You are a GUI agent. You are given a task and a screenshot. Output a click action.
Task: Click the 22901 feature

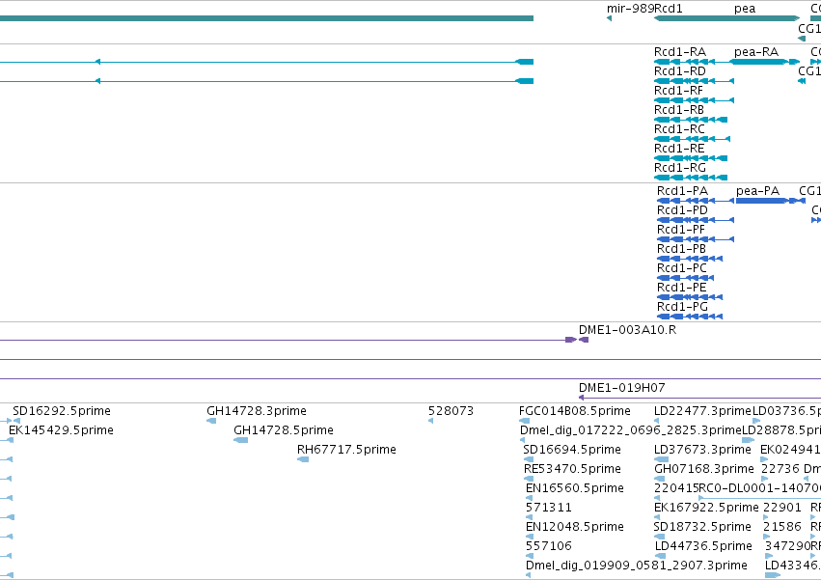point(766,517)
